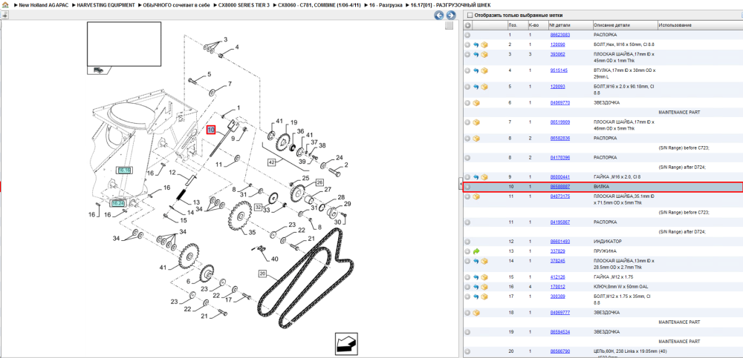Open part number link 86588887
Image resolution: width=743 pixels, height=358 pixels.
tap(559, 187)
